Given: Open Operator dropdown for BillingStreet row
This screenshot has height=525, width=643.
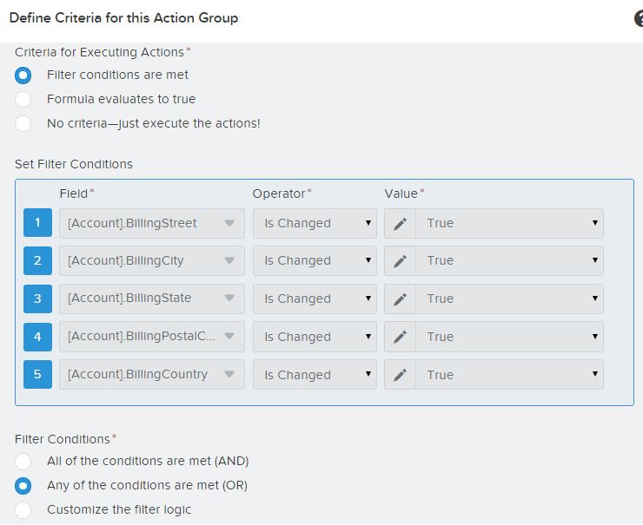Looking at the screenshot, I should tap(315, 223).
